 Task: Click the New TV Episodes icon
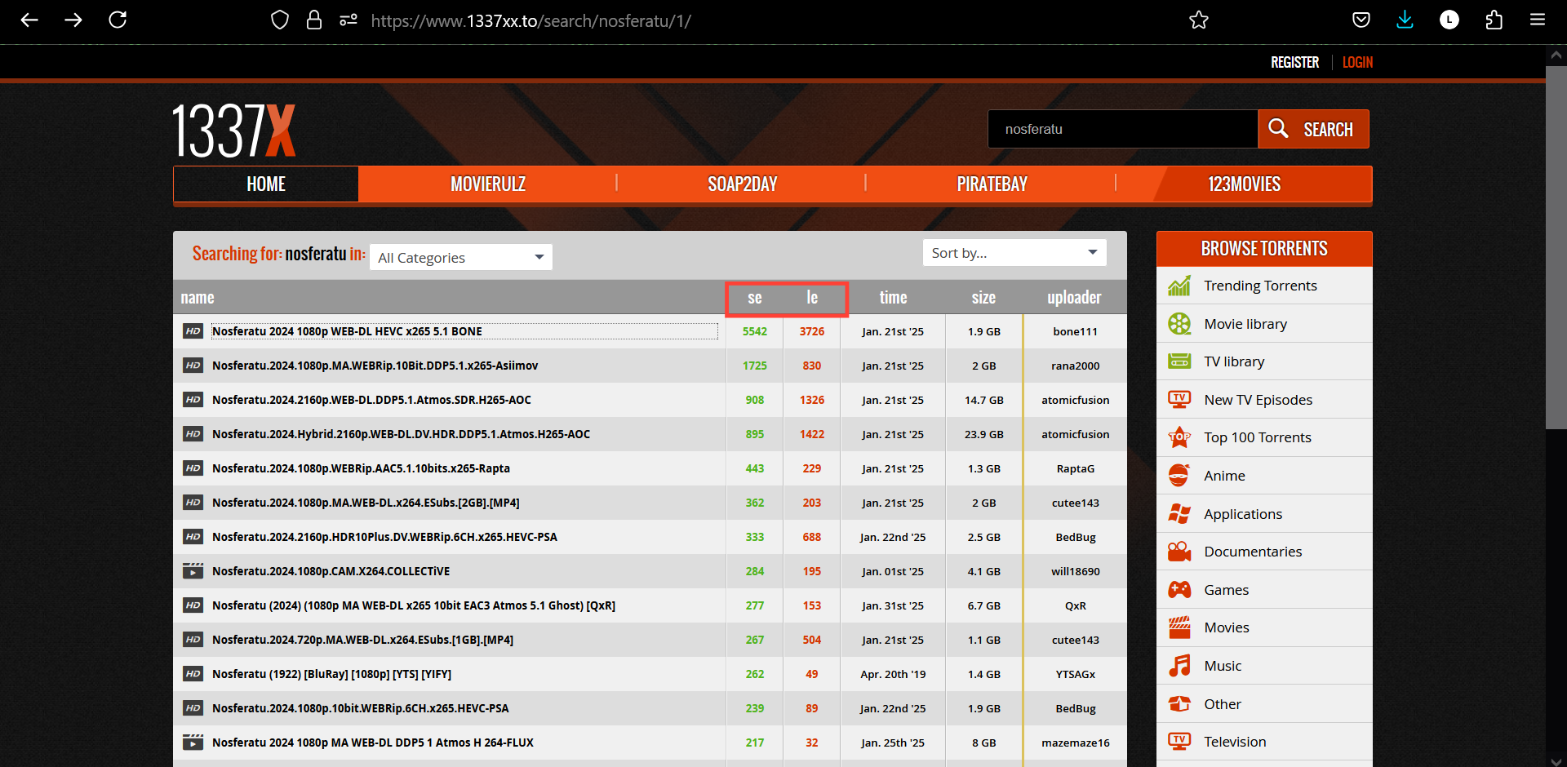pos(1179,400)
